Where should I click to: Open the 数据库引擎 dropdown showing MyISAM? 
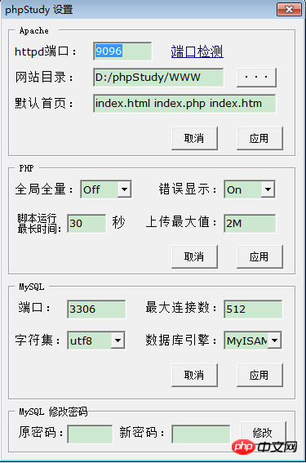(253, 341)
